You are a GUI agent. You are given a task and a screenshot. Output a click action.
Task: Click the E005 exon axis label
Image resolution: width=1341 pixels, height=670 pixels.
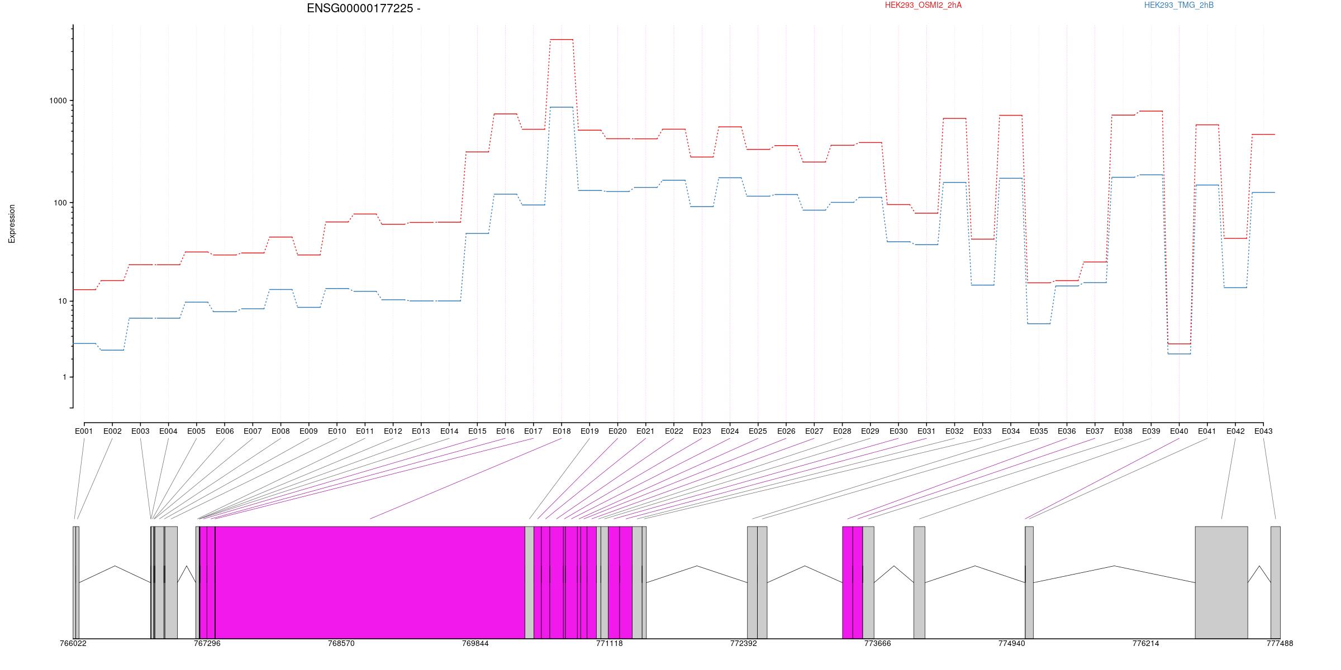tap(196, 431)
